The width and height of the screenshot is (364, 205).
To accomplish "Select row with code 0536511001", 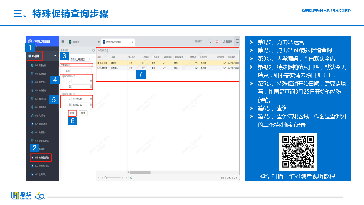I will [x=167, y=68].
